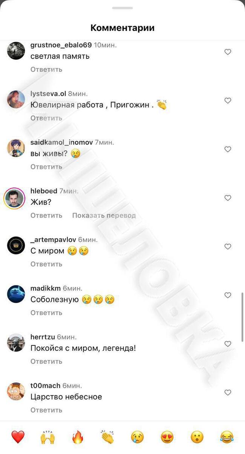Image resolution: width=245 pixels, height=454 pixels.
Task: Tap the heart-eyes emoji reaction
Action: click(167, 437)
